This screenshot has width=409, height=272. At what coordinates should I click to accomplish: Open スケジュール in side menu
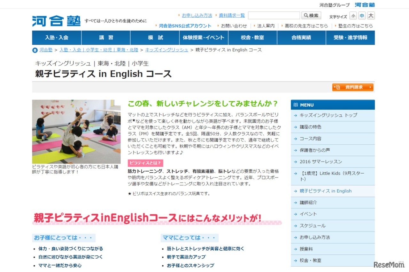coord(333,226)
